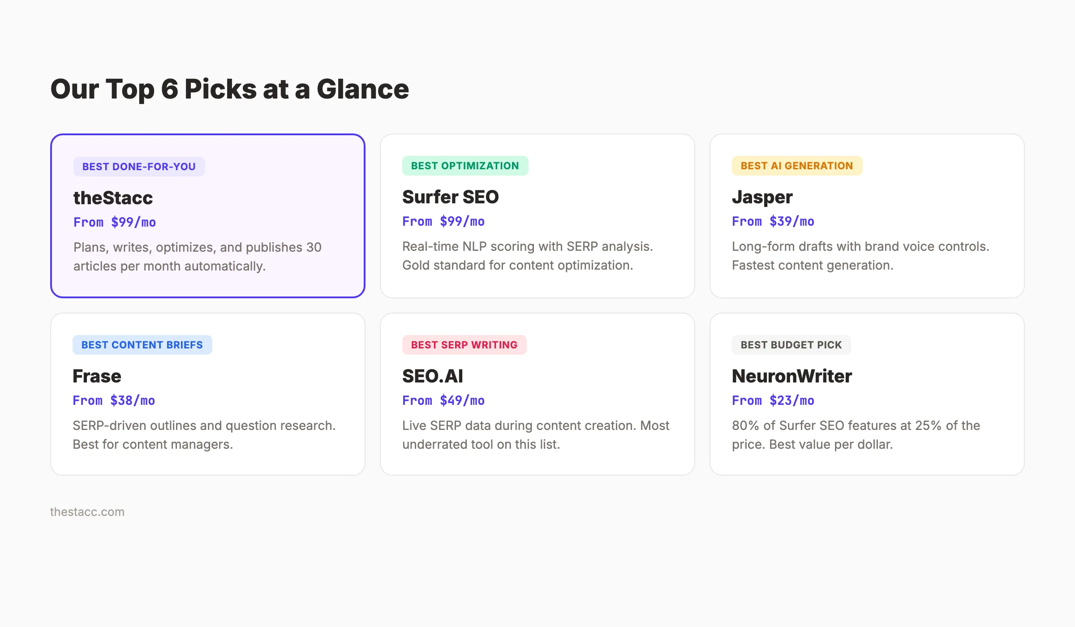
Task: Click the BEST DONE-FOR-YOU badge
Action: pos(139,167)
